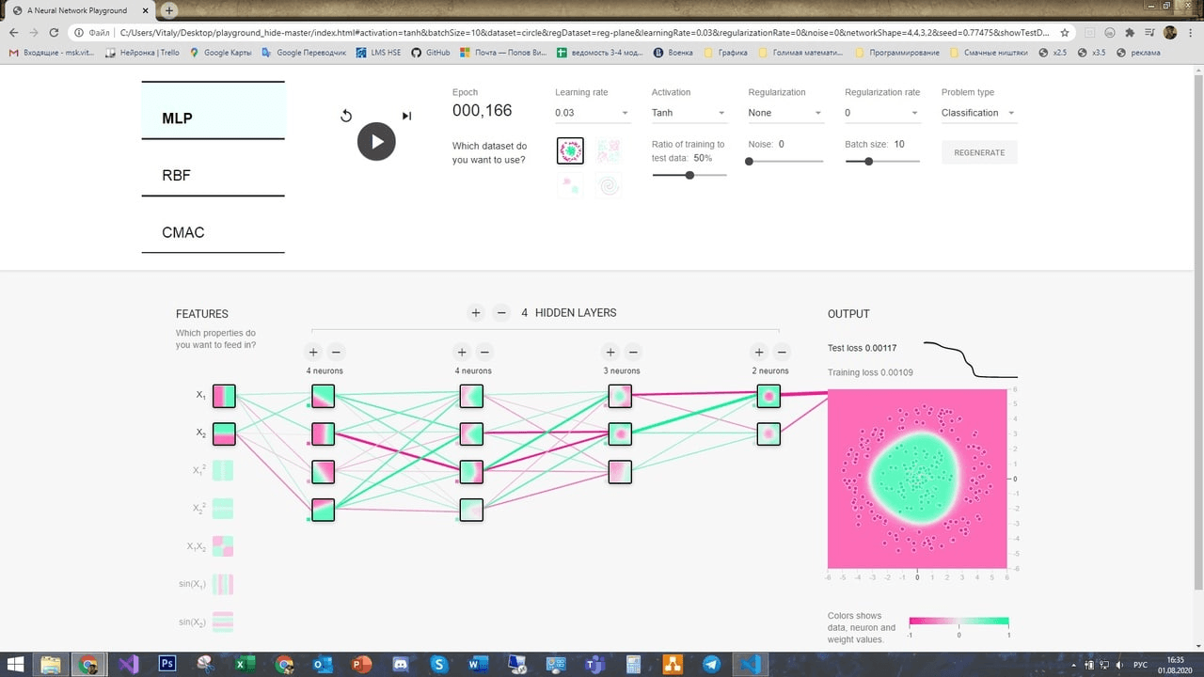Open a new browser tab
This screenshot has width=1204, height=677.
169,10
